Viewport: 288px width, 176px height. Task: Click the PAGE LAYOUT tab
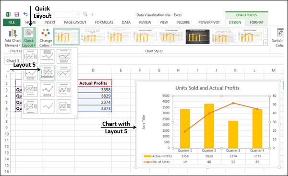(75, 23)
